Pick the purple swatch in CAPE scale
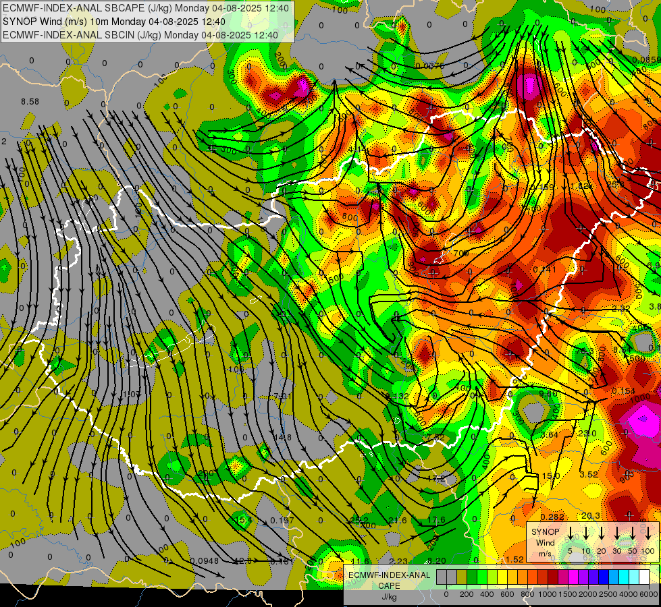Image resolution: width=661 pixels, height=607 pixels. (x=583, y=577)
